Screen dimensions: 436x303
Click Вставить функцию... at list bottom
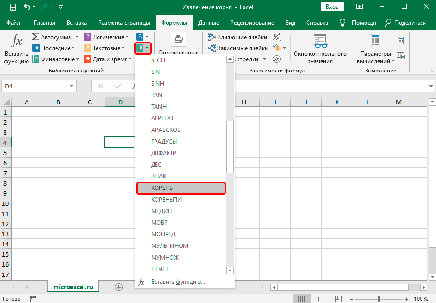[178, 282]
